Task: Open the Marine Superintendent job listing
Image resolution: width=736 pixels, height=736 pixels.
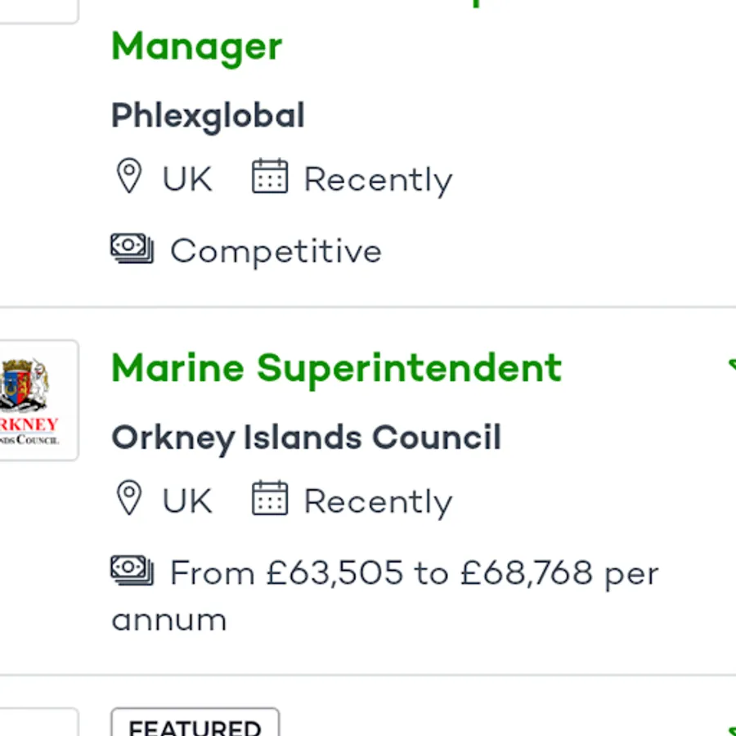Action: pyautogui.click(x=337, y=368)
